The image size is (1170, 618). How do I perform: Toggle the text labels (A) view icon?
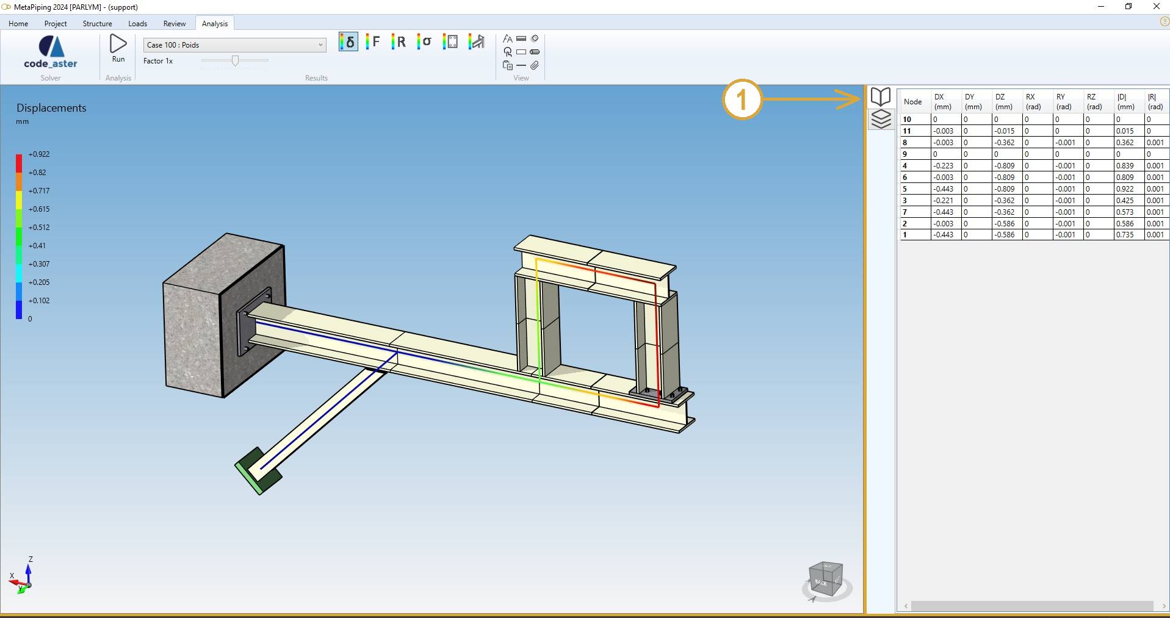(508, 38)
